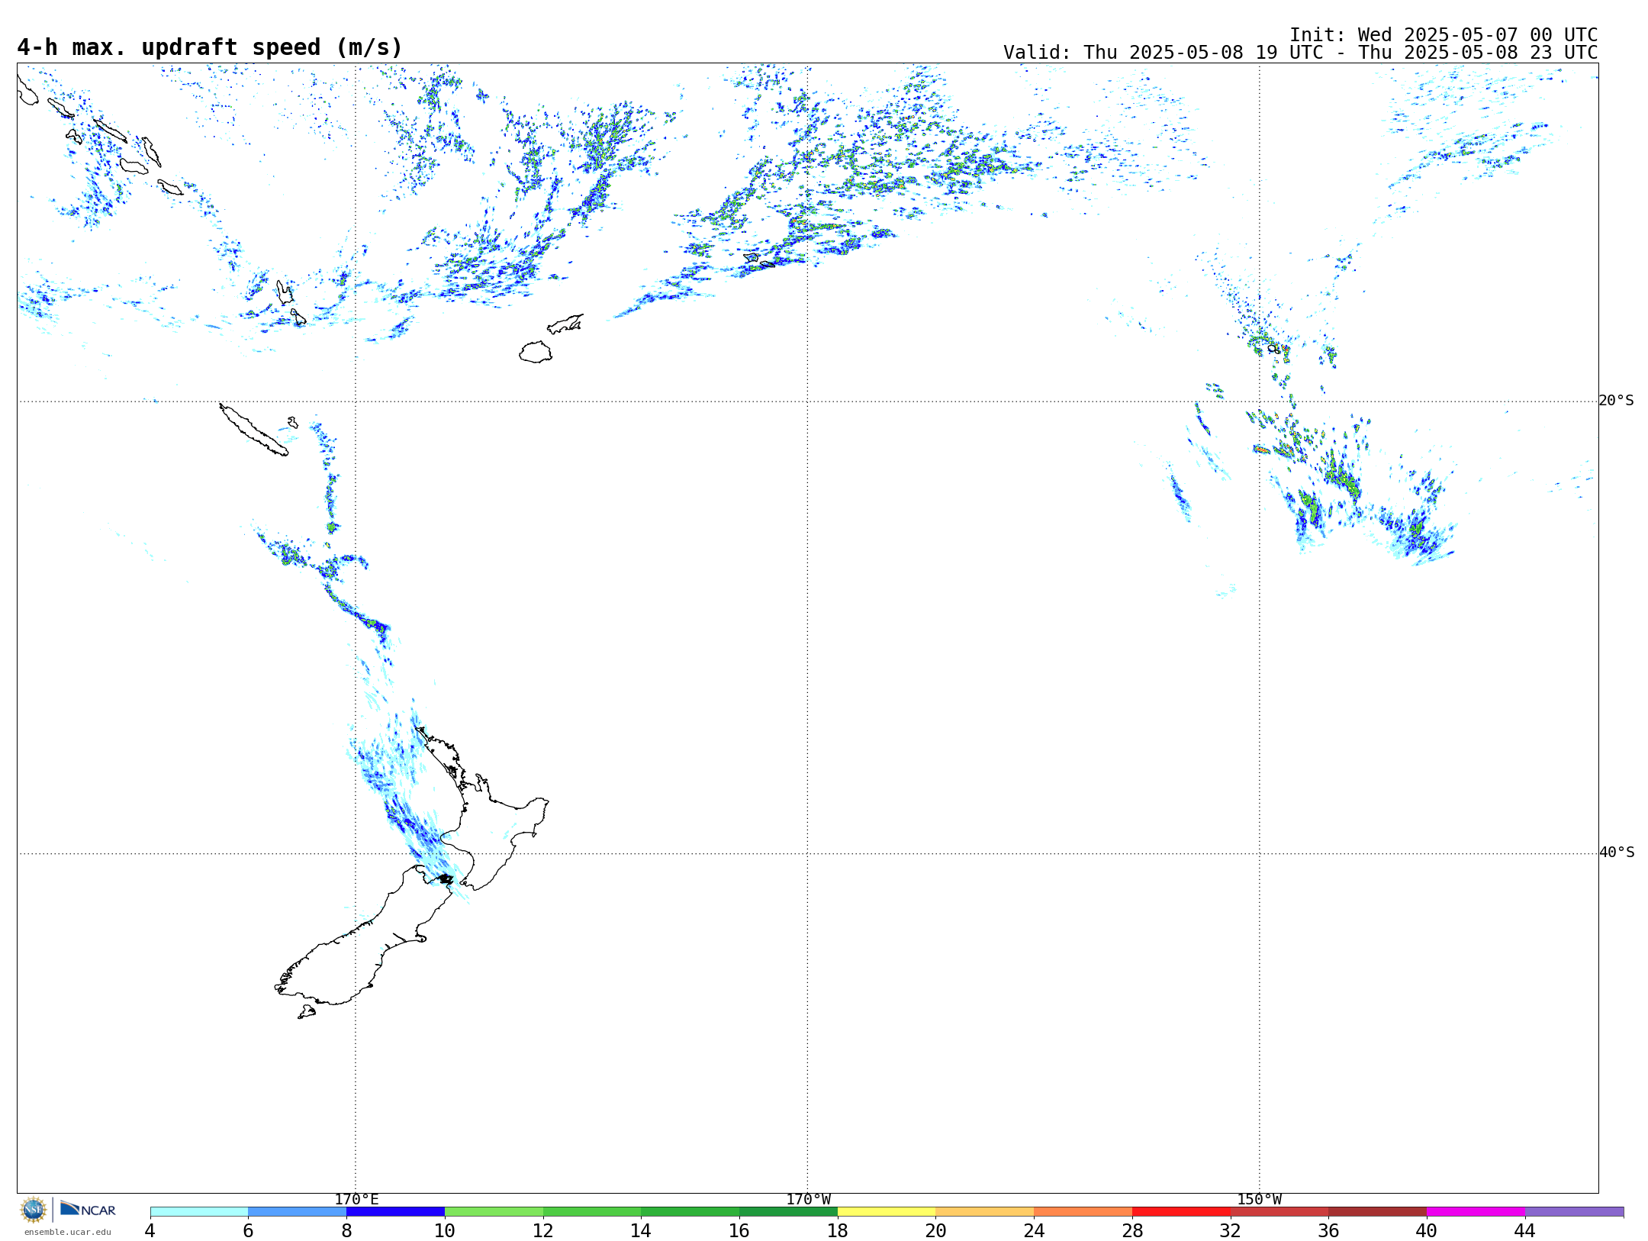Click the 170°W longitude label

click(808, 1200)
